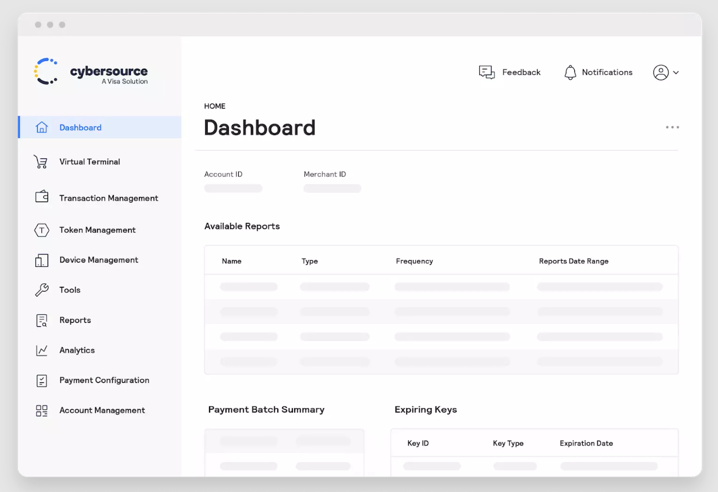Image resolution: width=718 pixels, height=492 pixels.
Task: Open the Tools menu item
Action: click(x=70, y=290)
